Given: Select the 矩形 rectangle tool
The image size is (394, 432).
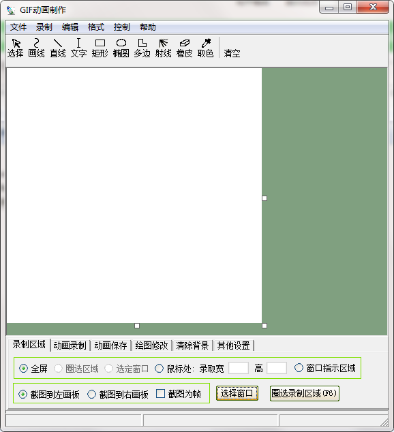Looking at the screenshot, I should (100, 48).
